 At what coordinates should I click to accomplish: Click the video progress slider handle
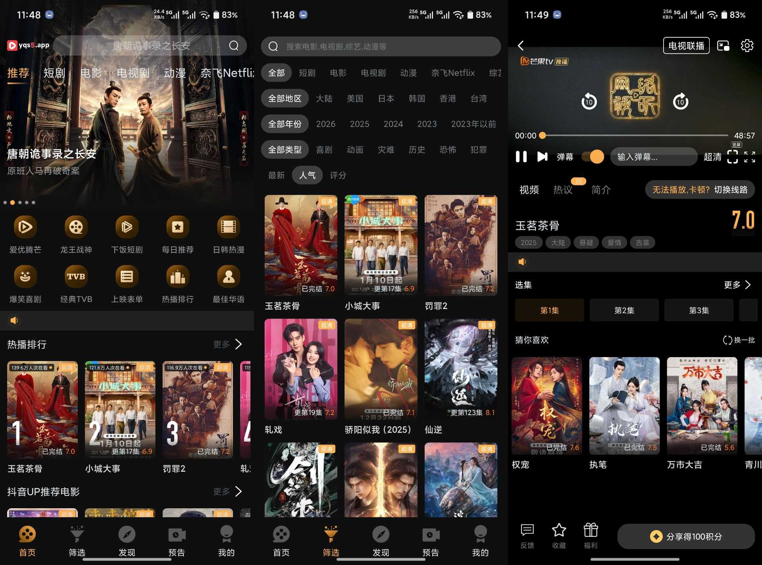(543, 136)
